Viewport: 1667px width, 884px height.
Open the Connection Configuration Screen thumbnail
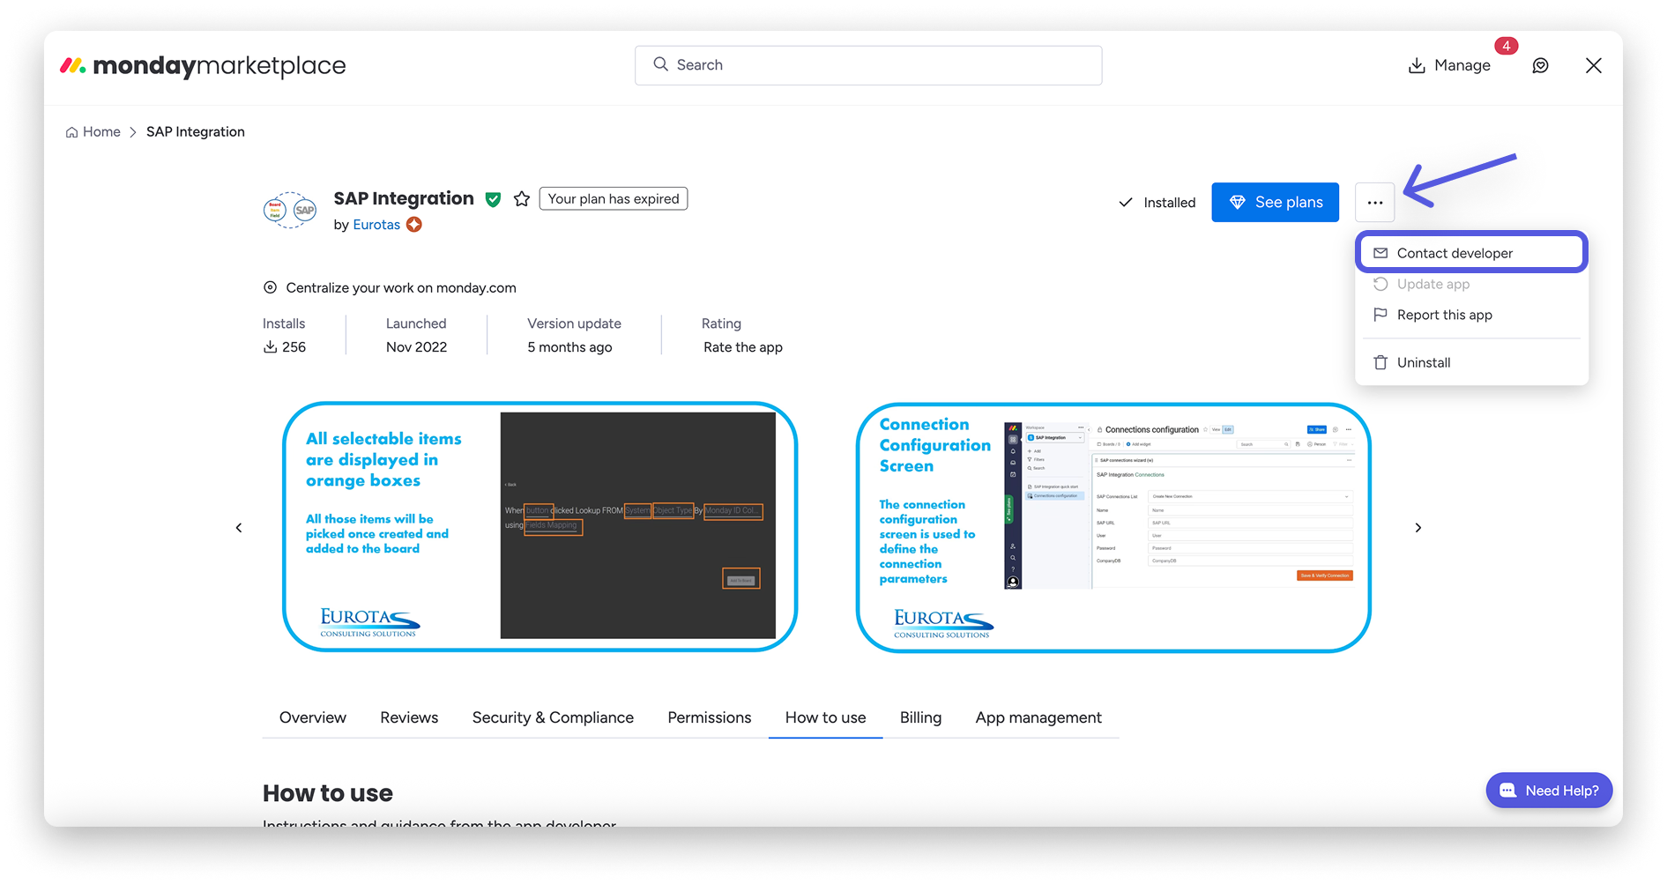(1113, 527)
